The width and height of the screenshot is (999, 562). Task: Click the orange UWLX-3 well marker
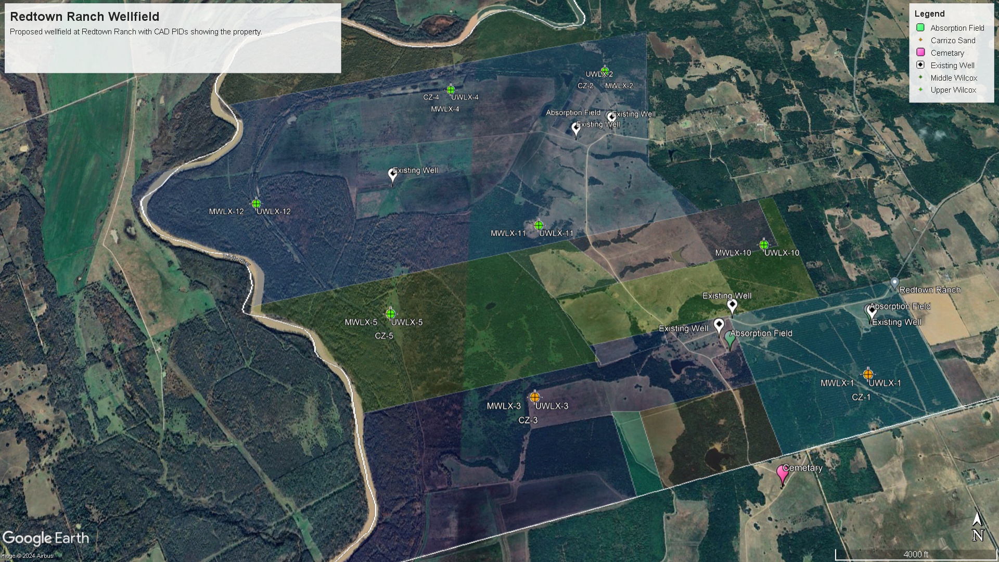point(534,398)
